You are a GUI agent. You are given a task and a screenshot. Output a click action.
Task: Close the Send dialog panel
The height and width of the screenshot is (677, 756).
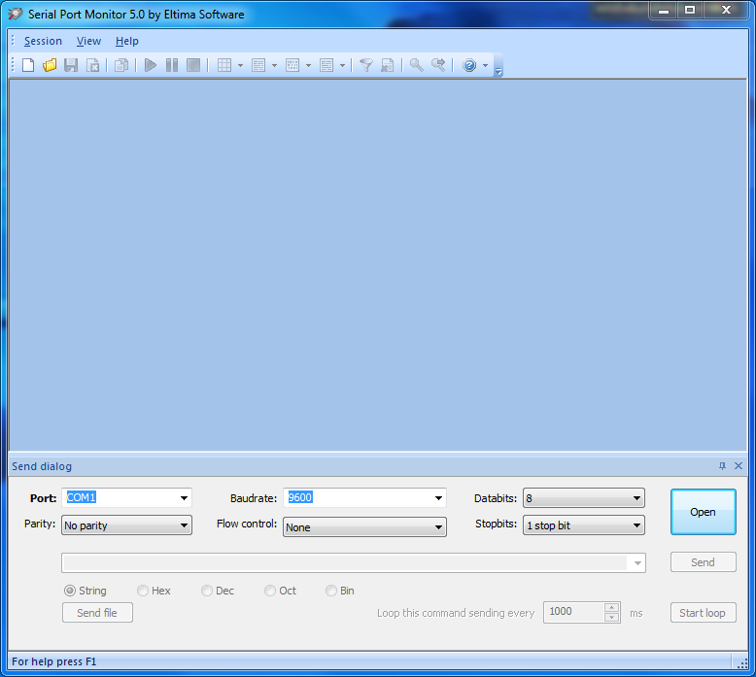click(739, 466)
